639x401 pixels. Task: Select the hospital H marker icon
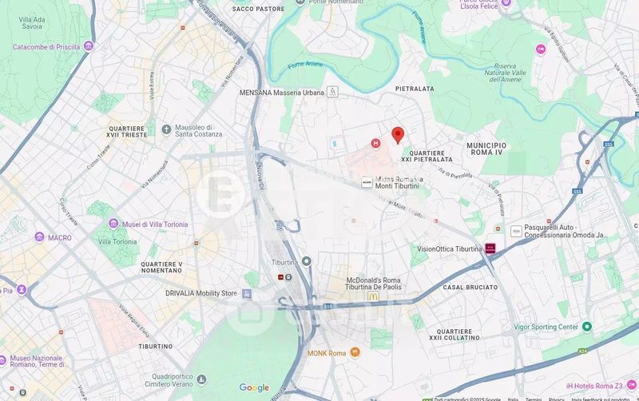375,143
